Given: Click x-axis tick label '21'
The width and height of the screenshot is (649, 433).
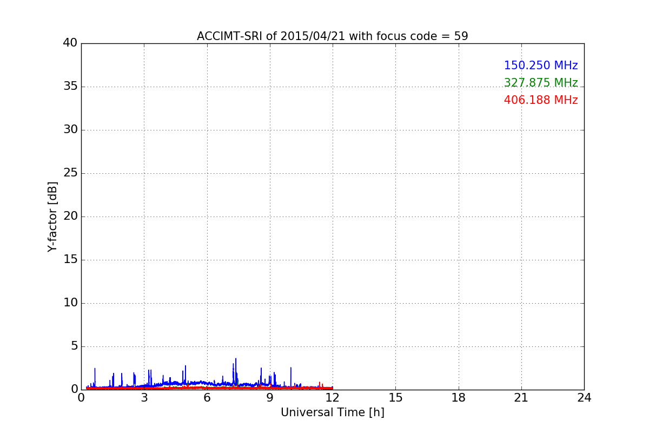Looking at the screenshot, I should pyautogui.click(x=521, y=398).
